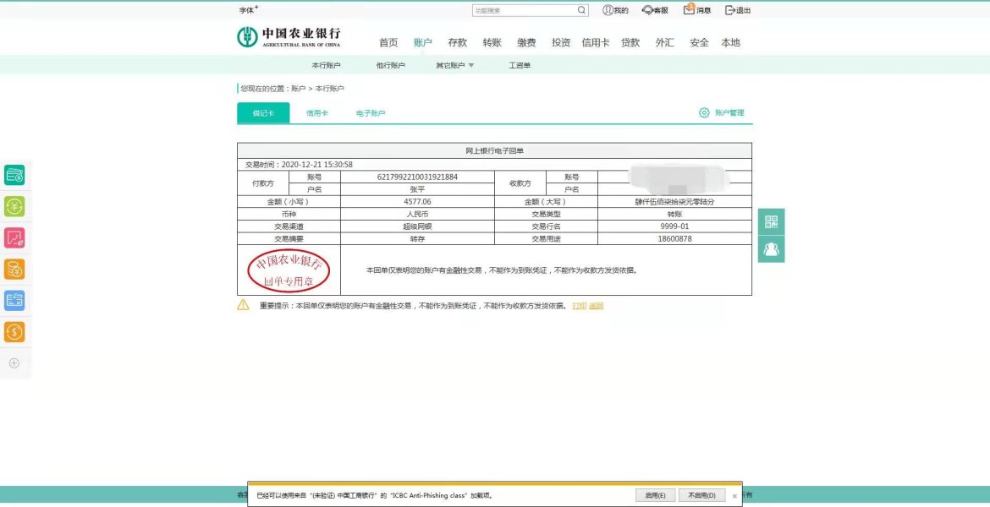Screen dimensions: 990x507
Task: Click inside the 功能搜索 search field
Action: click(524, 11)
